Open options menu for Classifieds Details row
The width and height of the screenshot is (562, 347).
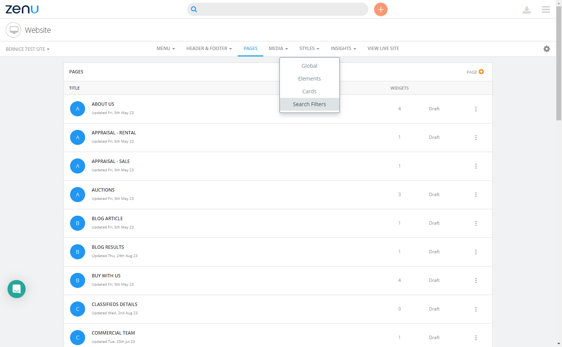click(476, 309)
